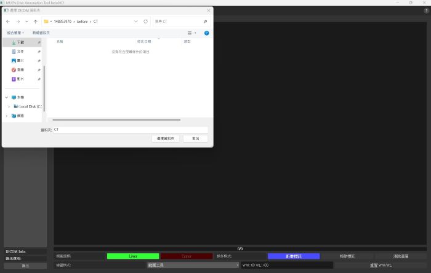The image size is (431, 273).
Task: Switch to remove annotation mode (移除標註)
Action: pyautogui.click(x=347, y=256)
